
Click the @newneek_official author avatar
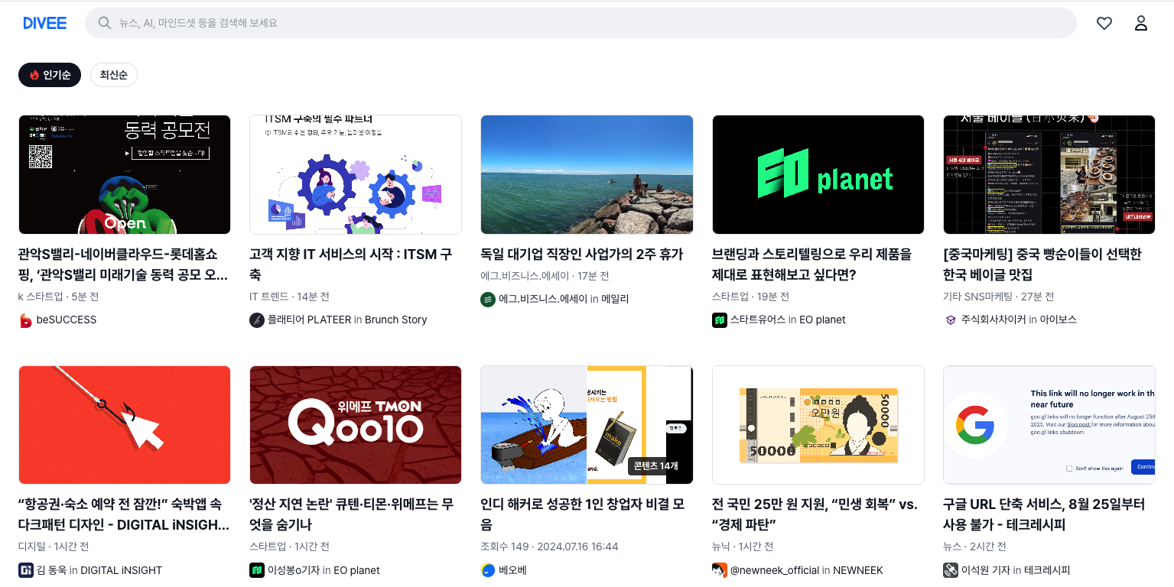click(720, 570)
